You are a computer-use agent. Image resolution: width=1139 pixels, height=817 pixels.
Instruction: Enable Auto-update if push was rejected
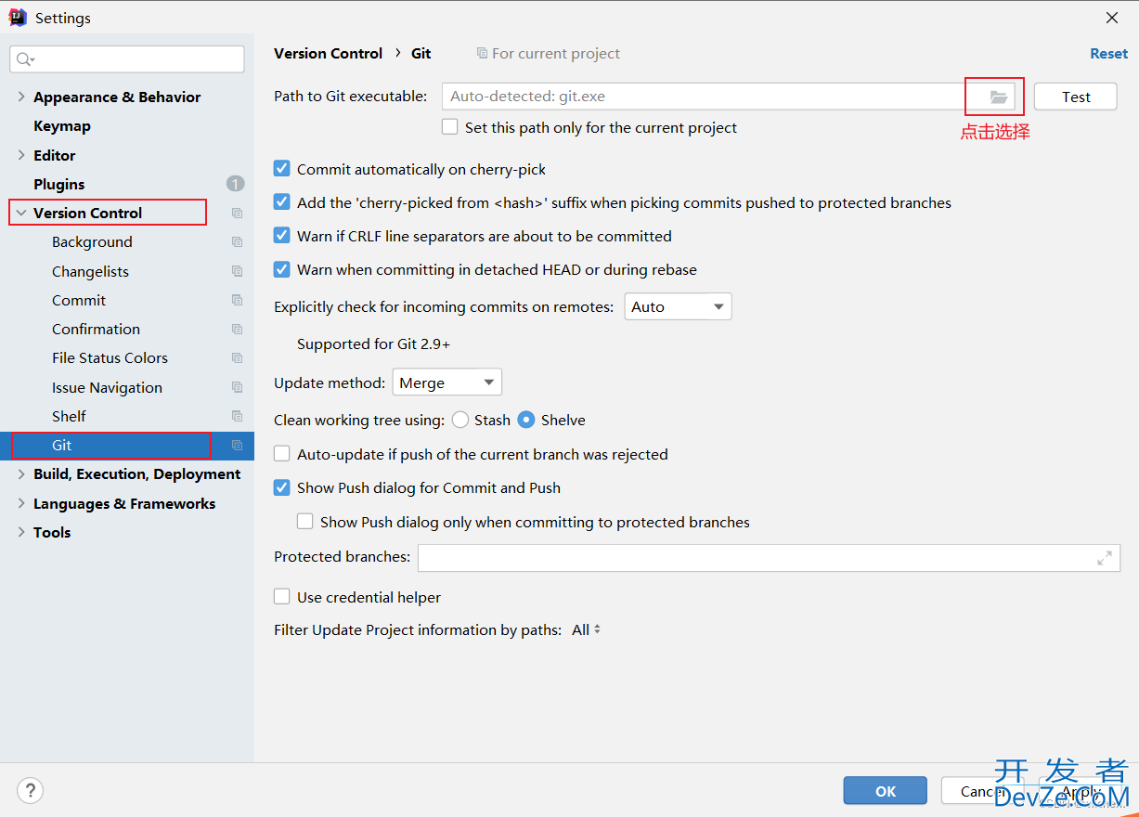point(282,454)
